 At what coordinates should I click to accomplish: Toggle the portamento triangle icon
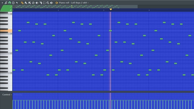coord(11,10)
